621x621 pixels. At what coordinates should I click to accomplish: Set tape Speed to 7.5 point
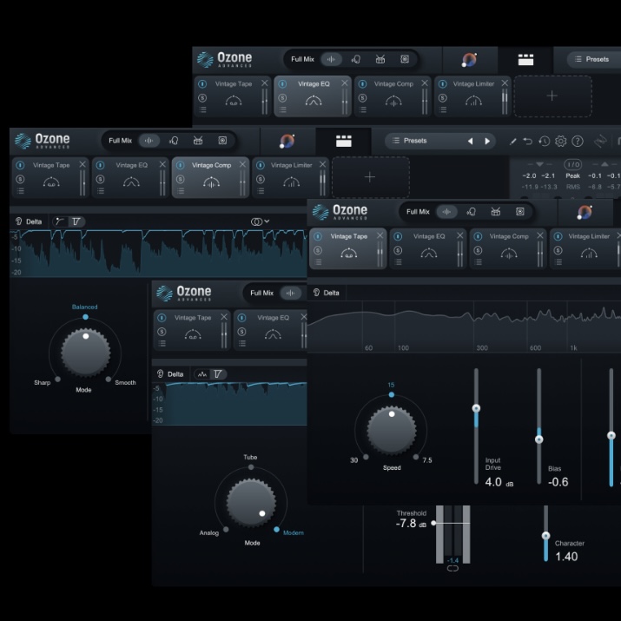[416, 457]
